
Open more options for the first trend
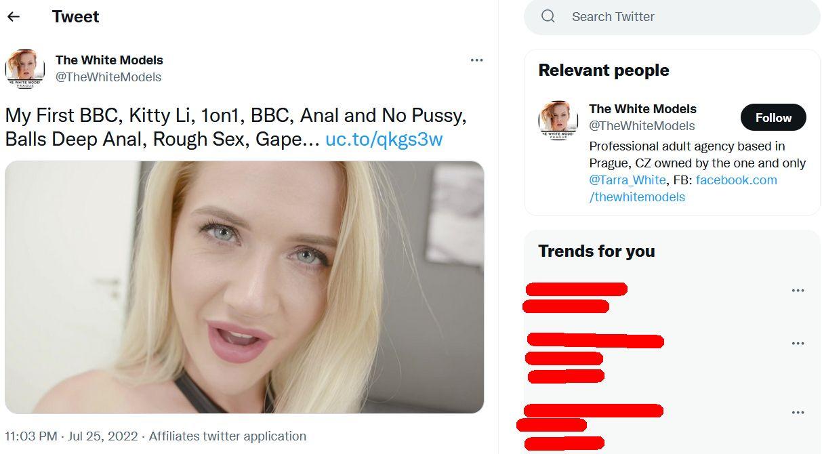click(x=798, y=291)
